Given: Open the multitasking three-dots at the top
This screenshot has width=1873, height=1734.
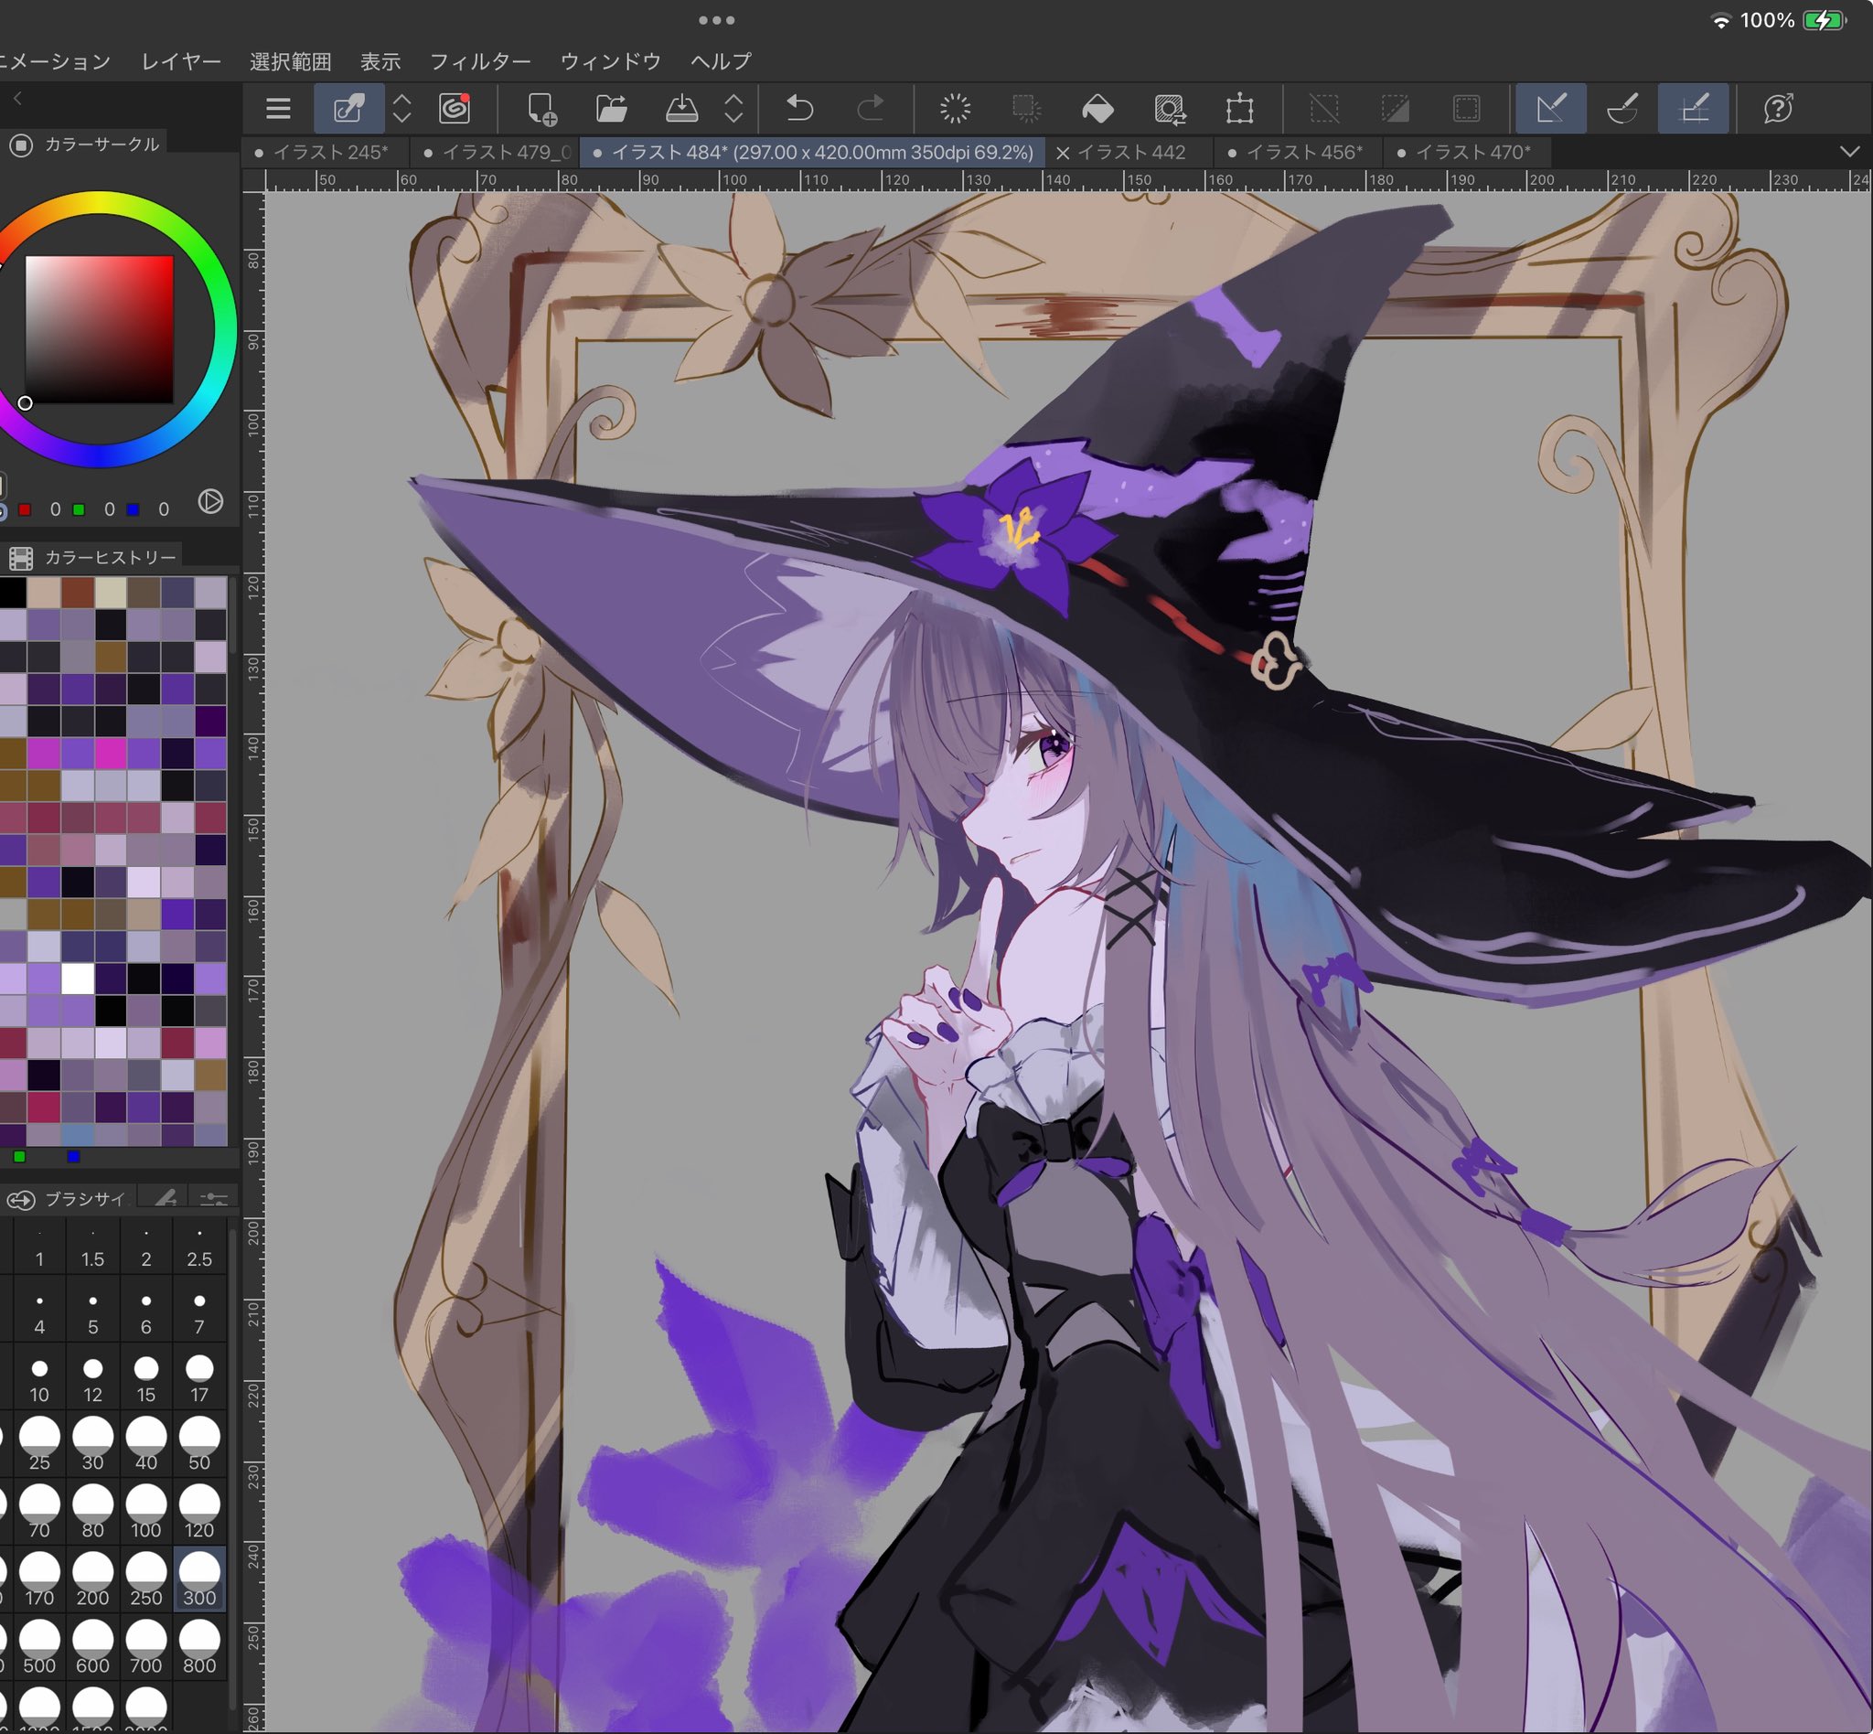Looking at the screenshot, I should (717, 20).
